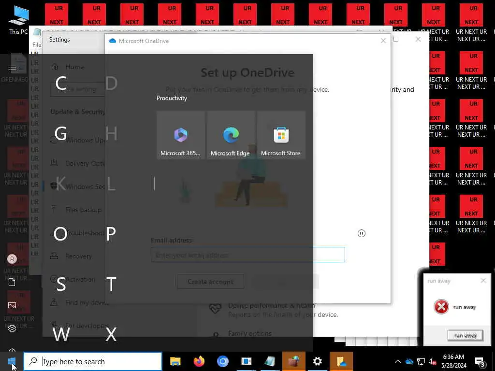Jump to letter S in app list
The image size is (495, 371).
(x=61, y=284)
